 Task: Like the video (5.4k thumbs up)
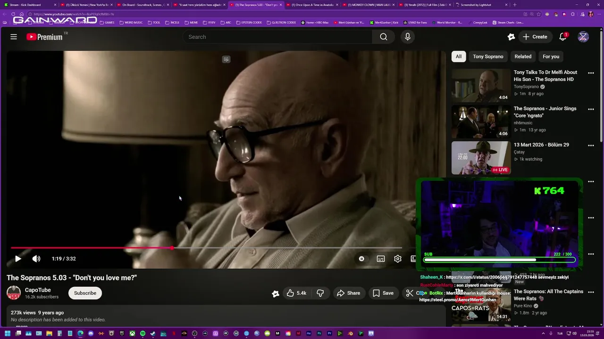(x=296, y=293)
